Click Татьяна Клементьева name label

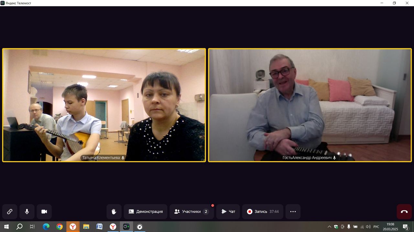coord(101,158)
